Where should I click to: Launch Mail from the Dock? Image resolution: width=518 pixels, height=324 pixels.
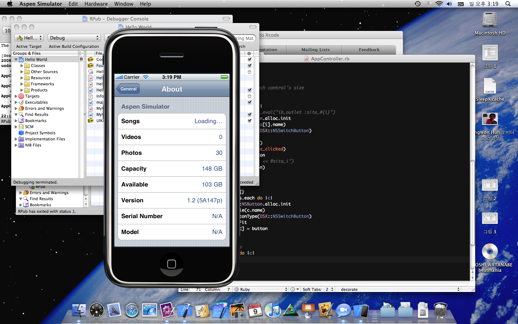point(114,310)
